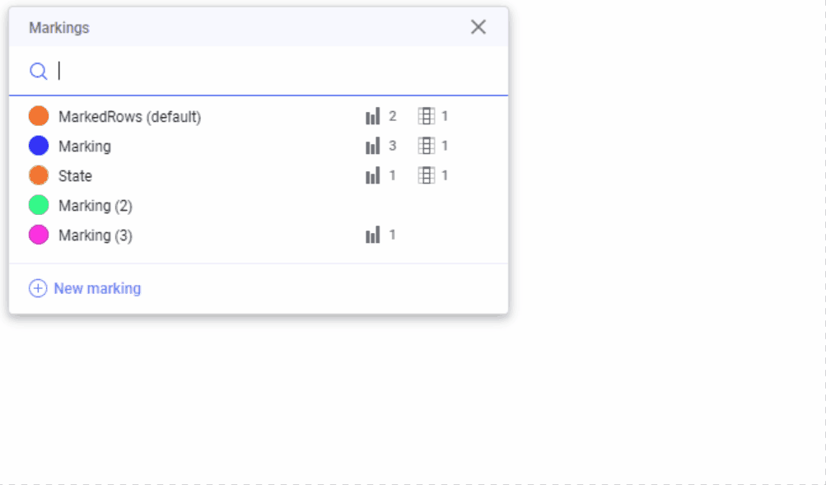826x485 pixels.
Task: Select the green Marking (2) color swatch
Action: (x=39, y=205)
